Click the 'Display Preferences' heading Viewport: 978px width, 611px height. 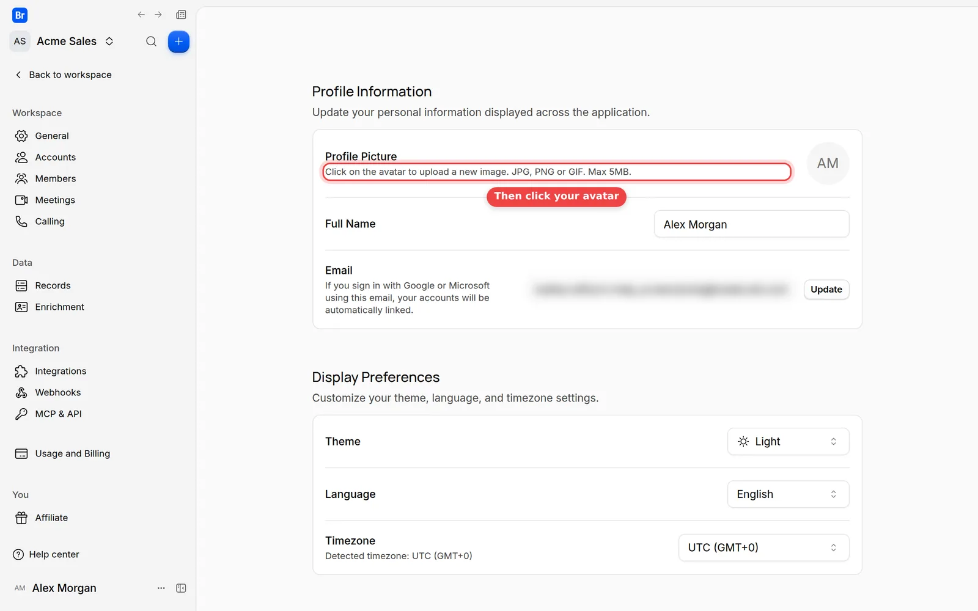click(376, 377)
